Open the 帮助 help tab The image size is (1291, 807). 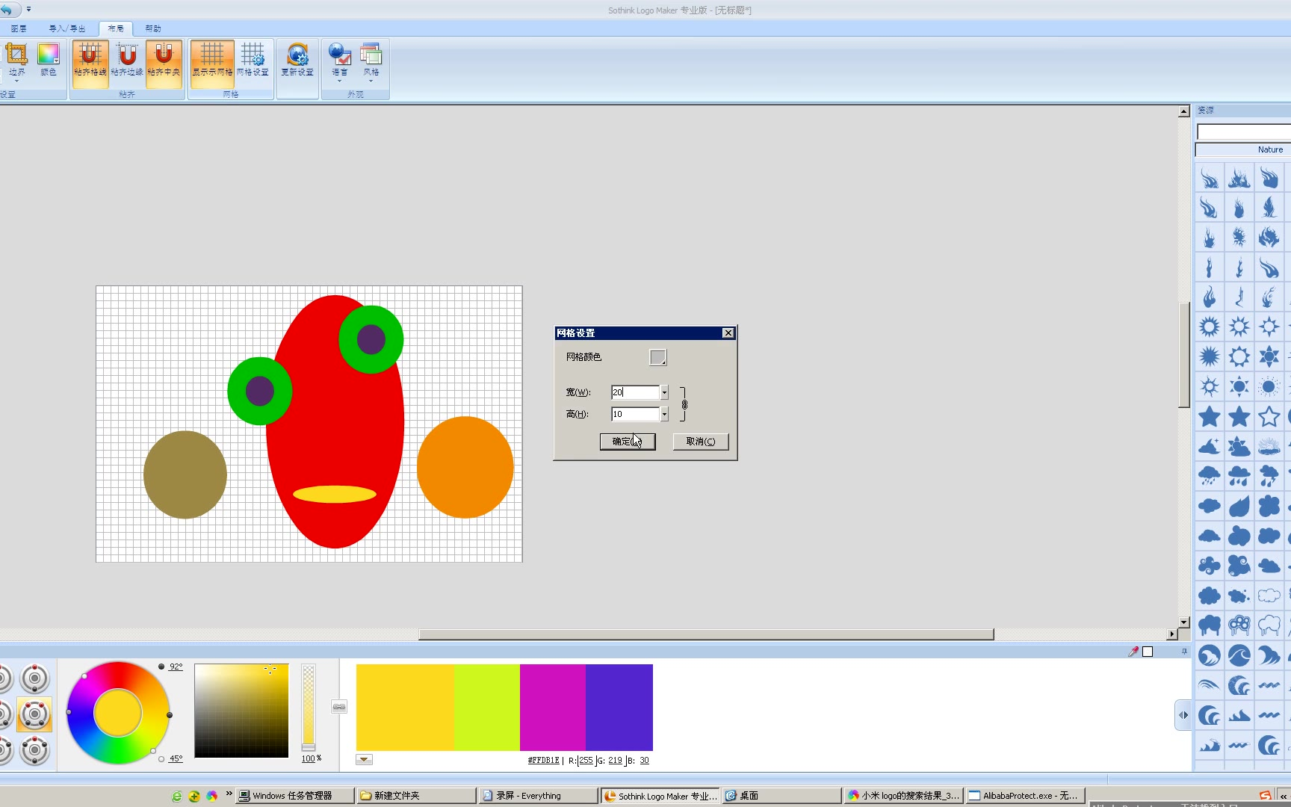pos(153,28)
